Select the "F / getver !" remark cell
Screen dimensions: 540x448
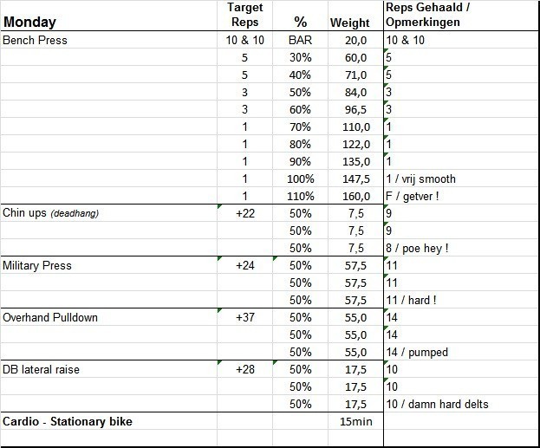coord(413,196)
